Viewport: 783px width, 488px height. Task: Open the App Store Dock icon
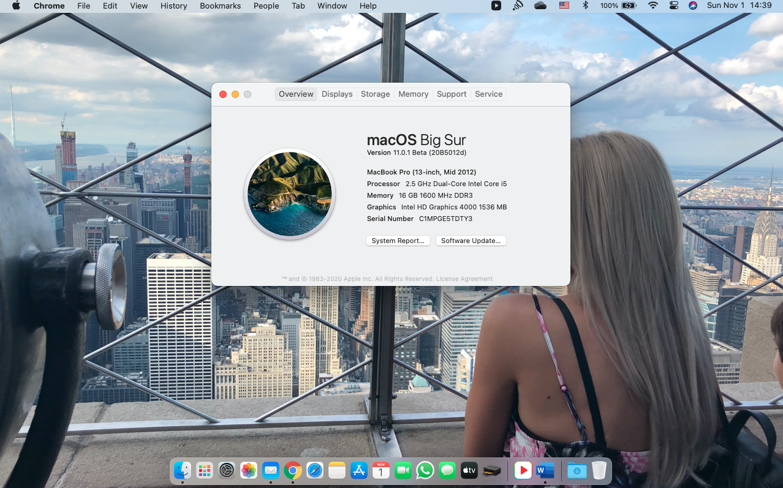click(x=359, y=470)
